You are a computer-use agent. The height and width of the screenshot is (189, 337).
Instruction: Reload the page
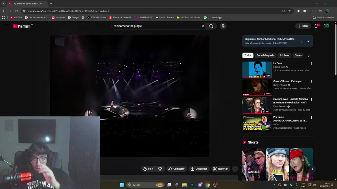(16, 11)
